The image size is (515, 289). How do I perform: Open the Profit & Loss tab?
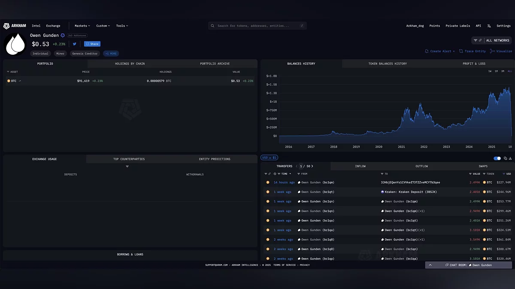click(x=474, y=64)
